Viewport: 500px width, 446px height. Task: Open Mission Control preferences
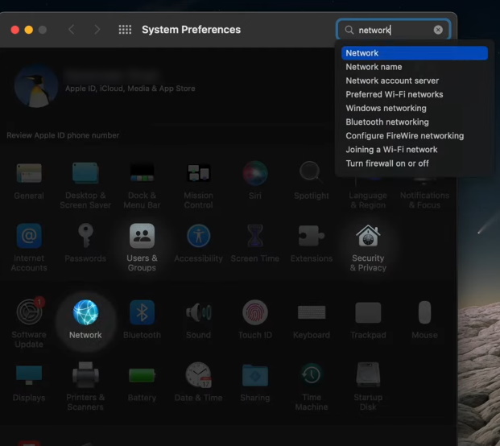point(198,173)
